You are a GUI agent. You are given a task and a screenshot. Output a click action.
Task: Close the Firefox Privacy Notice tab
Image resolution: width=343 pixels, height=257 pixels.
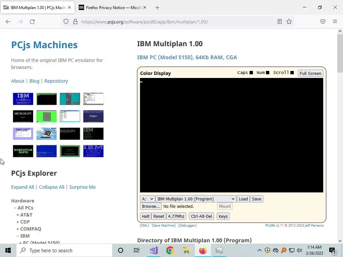(x=145, y=7)
